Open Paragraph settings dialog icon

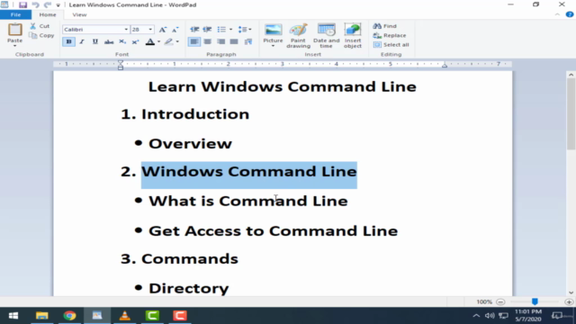click(x=248, y=41)
